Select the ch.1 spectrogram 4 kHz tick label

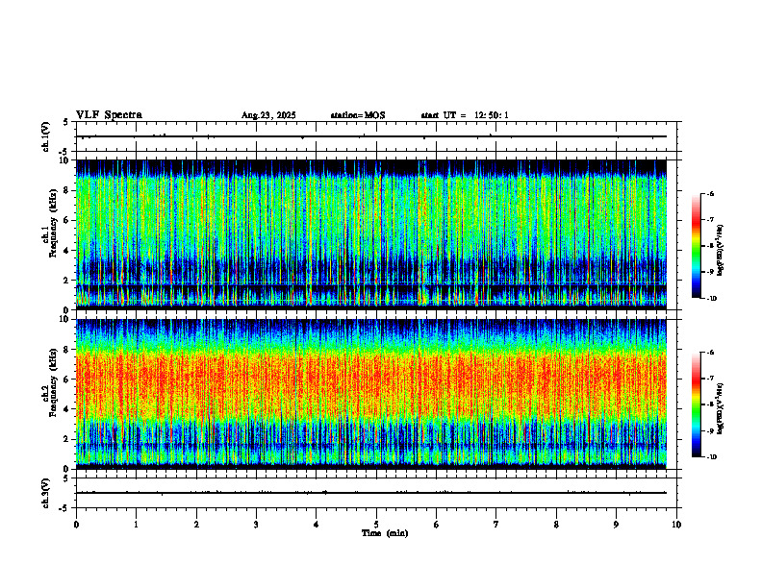[67, 251]
